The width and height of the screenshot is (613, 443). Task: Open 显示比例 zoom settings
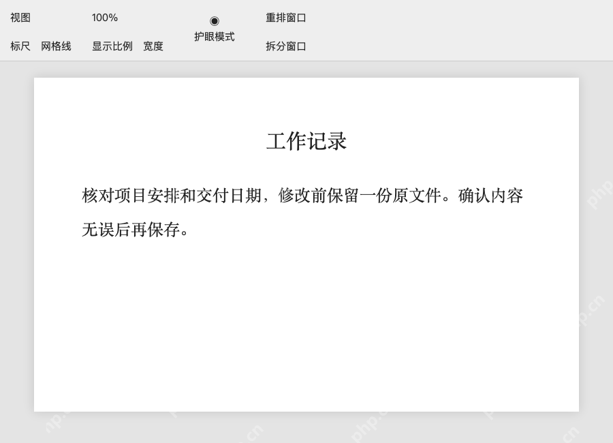tap(112, 46)
